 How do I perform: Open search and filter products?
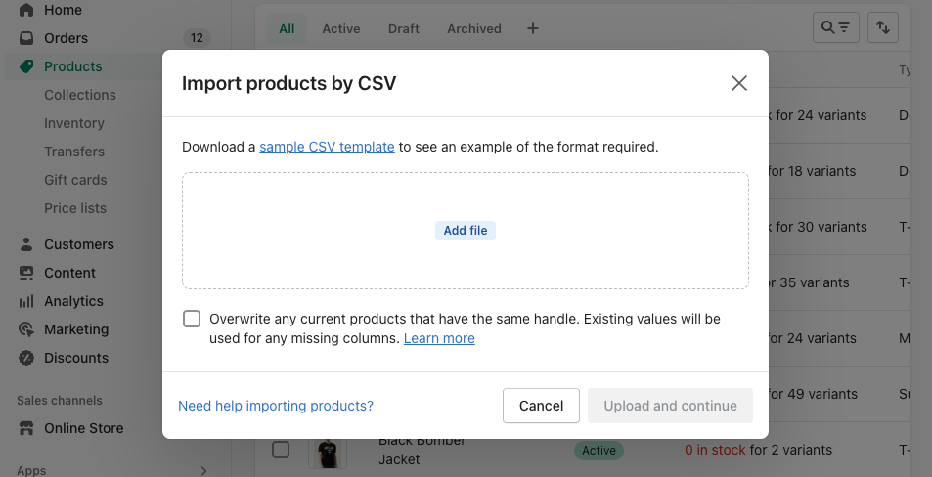[x=835, y=27]
